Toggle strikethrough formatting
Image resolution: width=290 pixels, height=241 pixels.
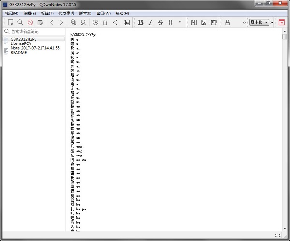click(160, 22)
